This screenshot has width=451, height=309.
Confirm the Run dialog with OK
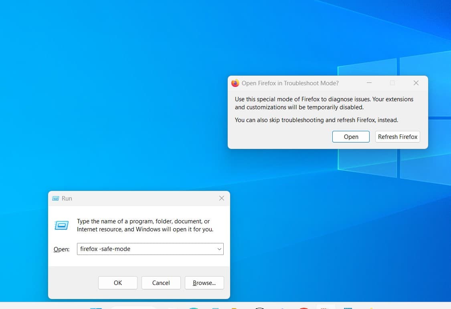[118, 283]
